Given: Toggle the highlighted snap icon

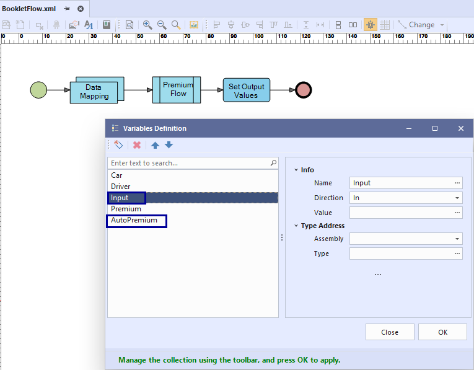Looking at the screenshot, I should (371, 25).
